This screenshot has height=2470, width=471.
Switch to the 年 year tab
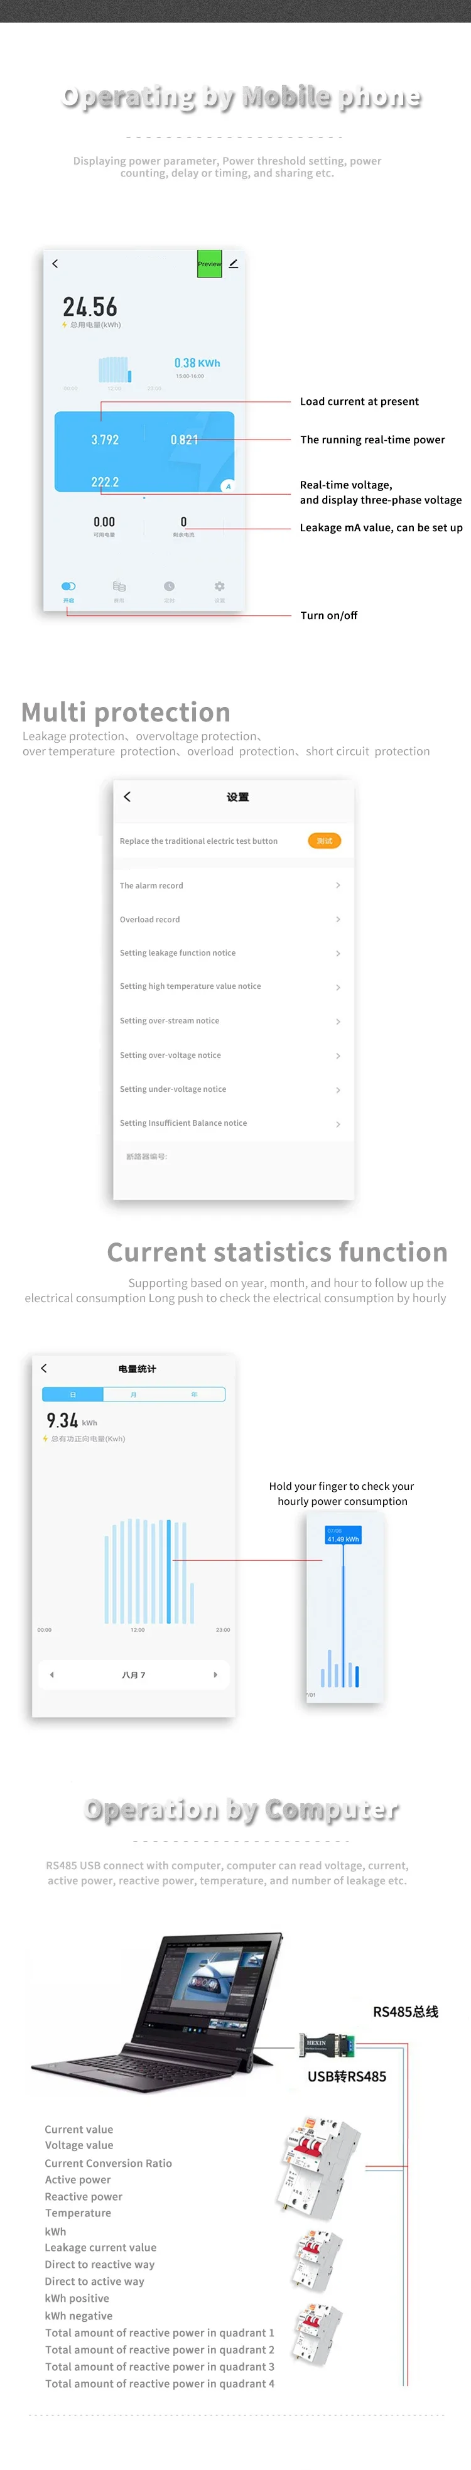(194, 1394)
